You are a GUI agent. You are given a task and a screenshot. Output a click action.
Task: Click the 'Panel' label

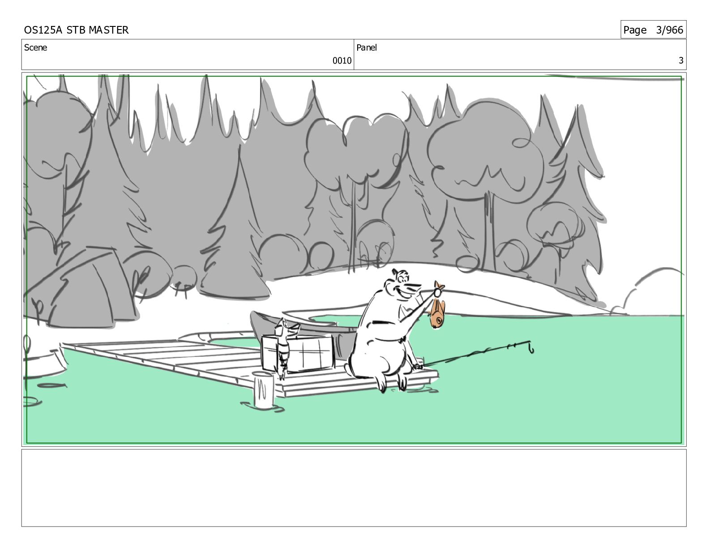[367, 47]
